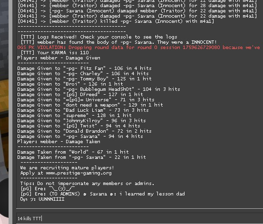
Task: Click 'Player: webber - Damage Given' header
Action: (x=58, y=58)
